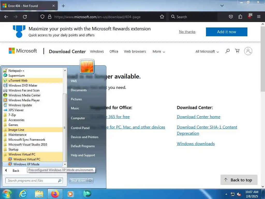Bookmark this page with the star

tap(162, 17)
